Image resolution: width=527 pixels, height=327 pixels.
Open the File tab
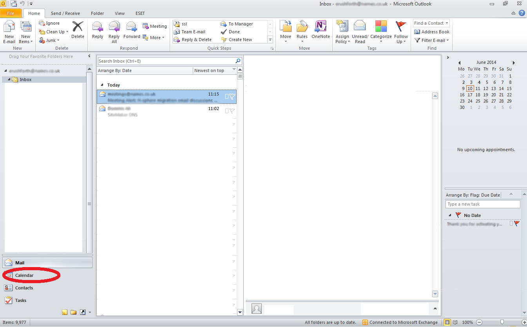click(x=11, y=13)
